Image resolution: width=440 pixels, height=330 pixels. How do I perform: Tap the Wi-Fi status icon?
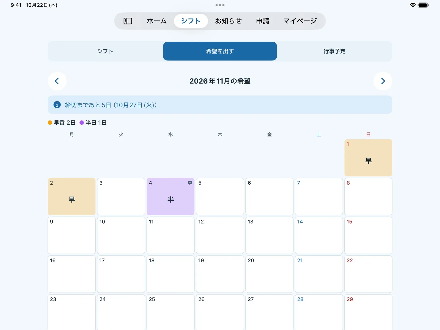[x=413, y=5]
